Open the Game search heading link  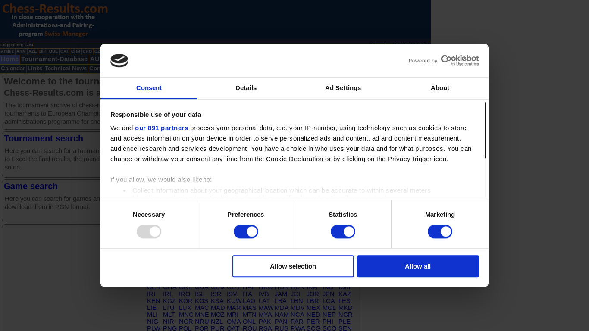(x=31, y=186)
